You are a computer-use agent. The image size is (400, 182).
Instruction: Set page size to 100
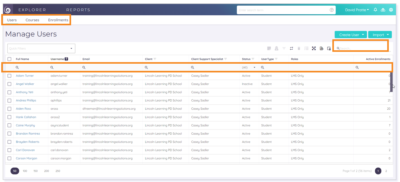[x=25, y=171]
